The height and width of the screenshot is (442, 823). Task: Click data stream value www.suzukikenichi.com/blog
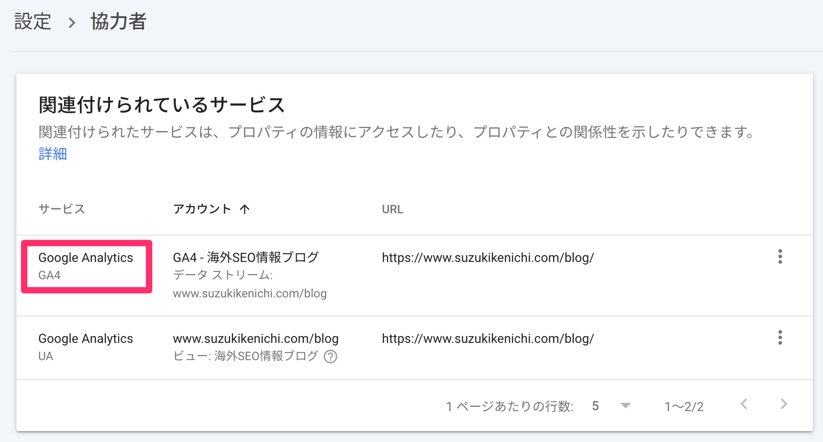(250, 293)
